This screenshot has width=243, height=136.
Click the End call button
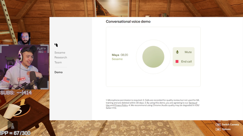184,62
